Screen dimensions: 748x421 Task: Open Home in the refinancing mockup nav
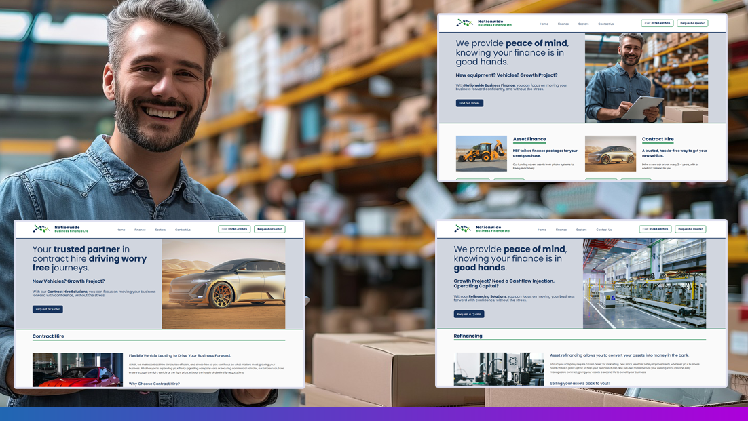pyautogui.click(x=542, y=230)
